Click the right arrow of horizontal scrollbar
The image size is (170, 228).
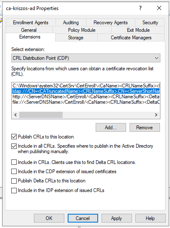[156, 115]
